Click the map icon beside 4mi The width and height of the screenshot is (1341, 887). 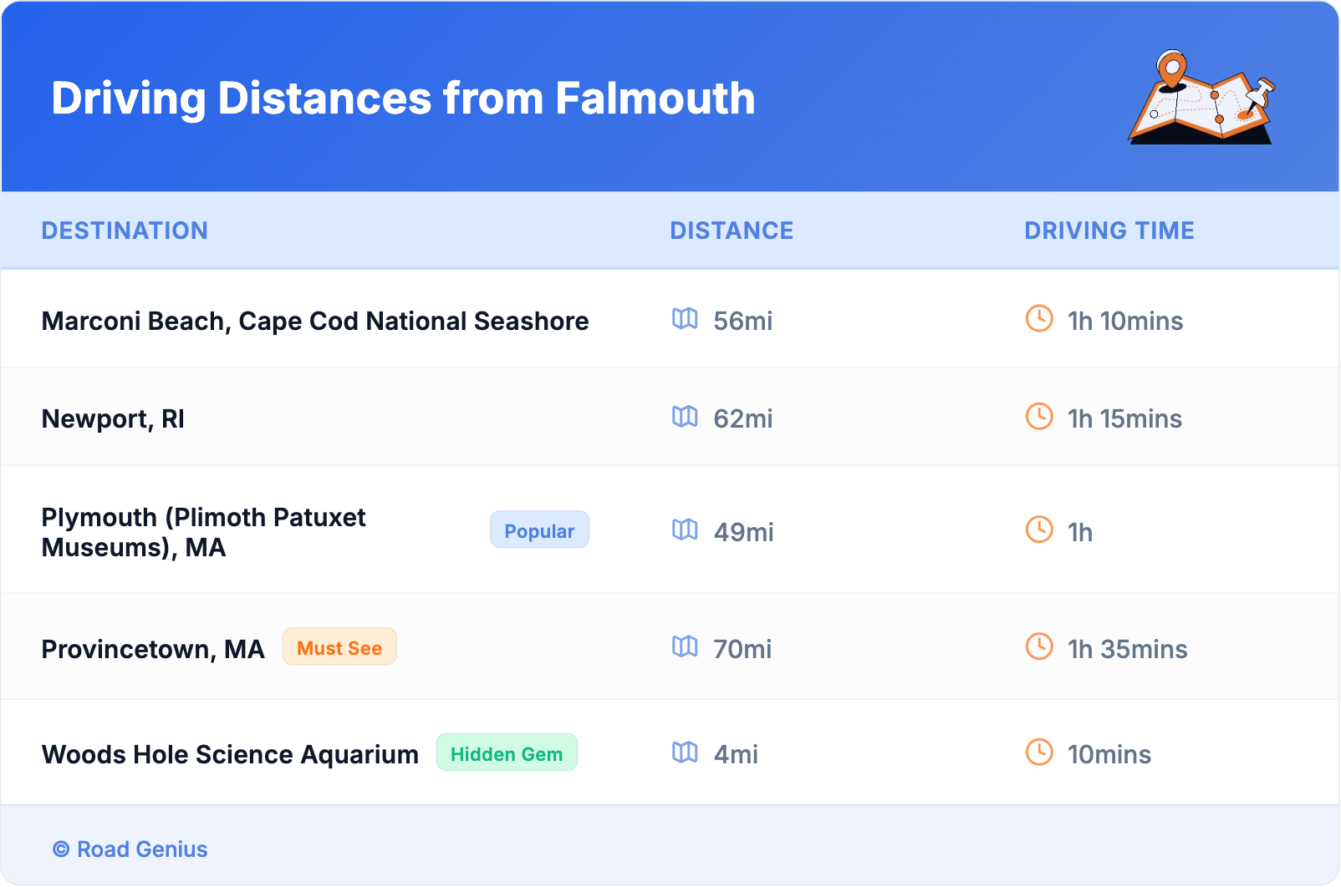pos(685,753)
